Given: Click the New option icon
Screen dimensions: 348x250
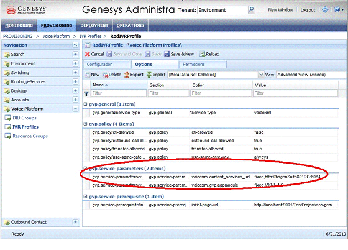Looking at the screenshot, I should 87,75.
